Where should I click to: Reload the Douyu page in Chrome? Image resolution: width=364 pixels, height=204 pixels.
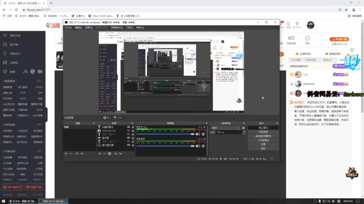(16, 10)
